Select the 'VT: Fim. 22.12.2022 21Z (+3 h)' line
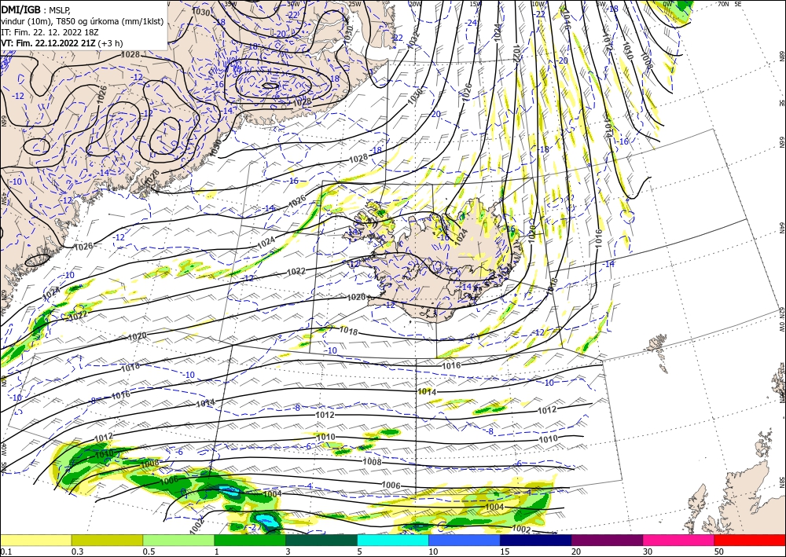 point(61,43)
